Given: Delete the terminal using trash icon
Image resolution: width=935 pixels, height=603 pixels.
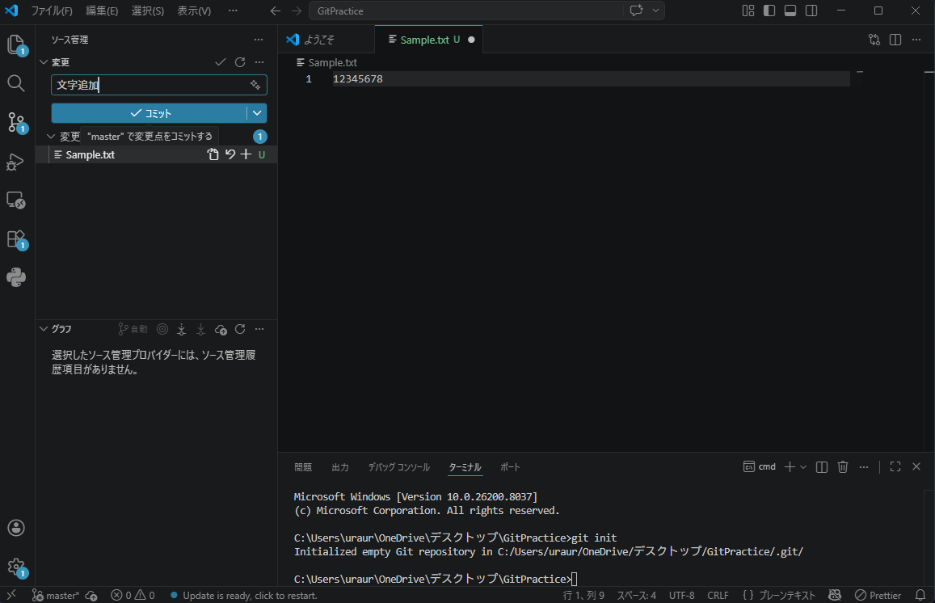Looking at the screenshot, I should click(x=843, y=467).
